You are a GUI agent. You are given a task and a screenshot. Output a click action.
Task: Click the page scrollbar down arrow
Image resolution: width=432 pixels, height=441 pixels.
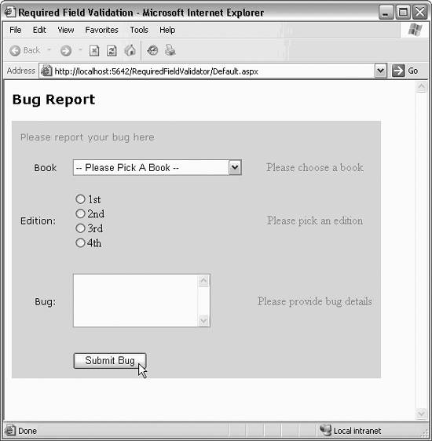421,414
